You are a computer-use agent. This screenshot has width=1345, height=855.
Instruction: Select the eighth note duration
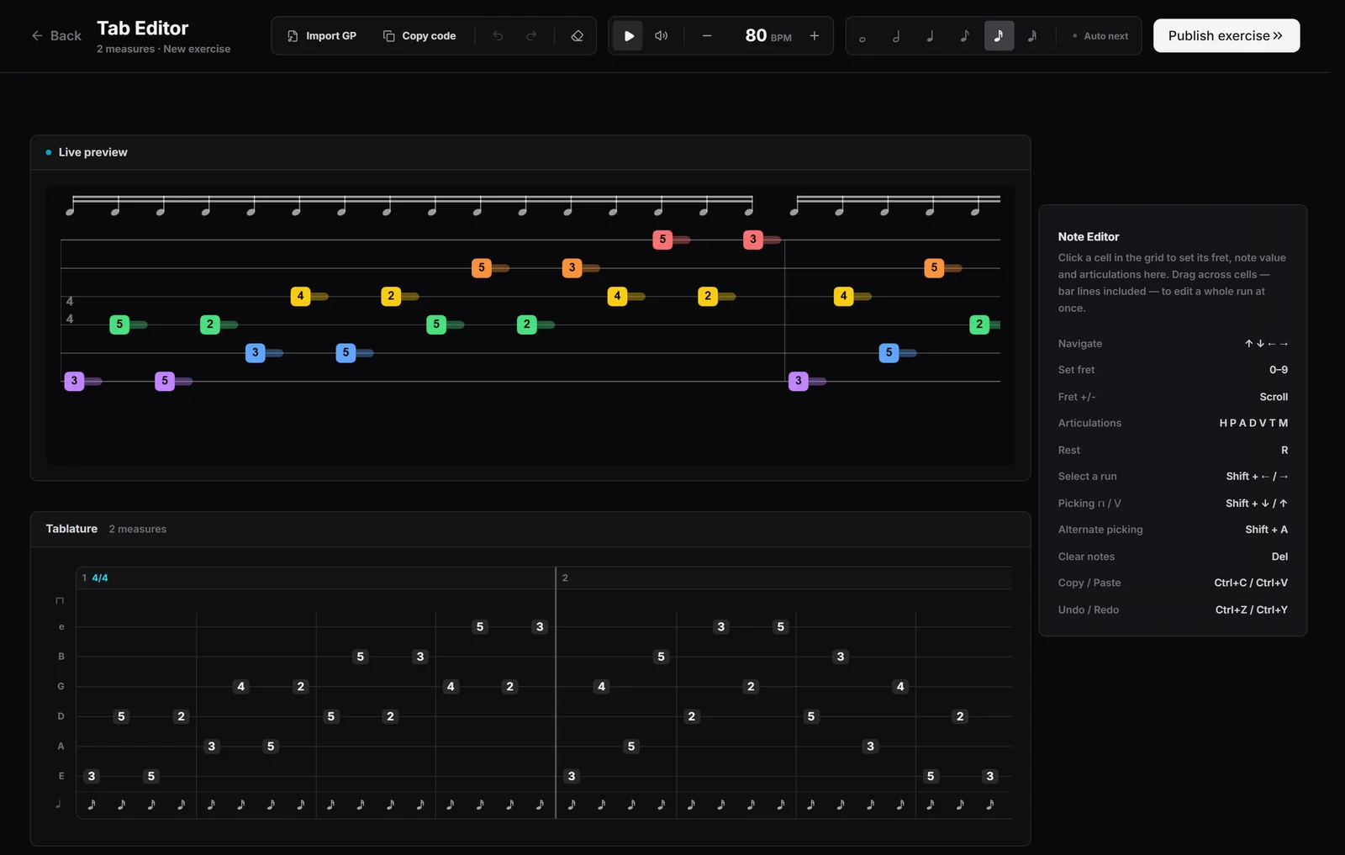click(964, 36)
